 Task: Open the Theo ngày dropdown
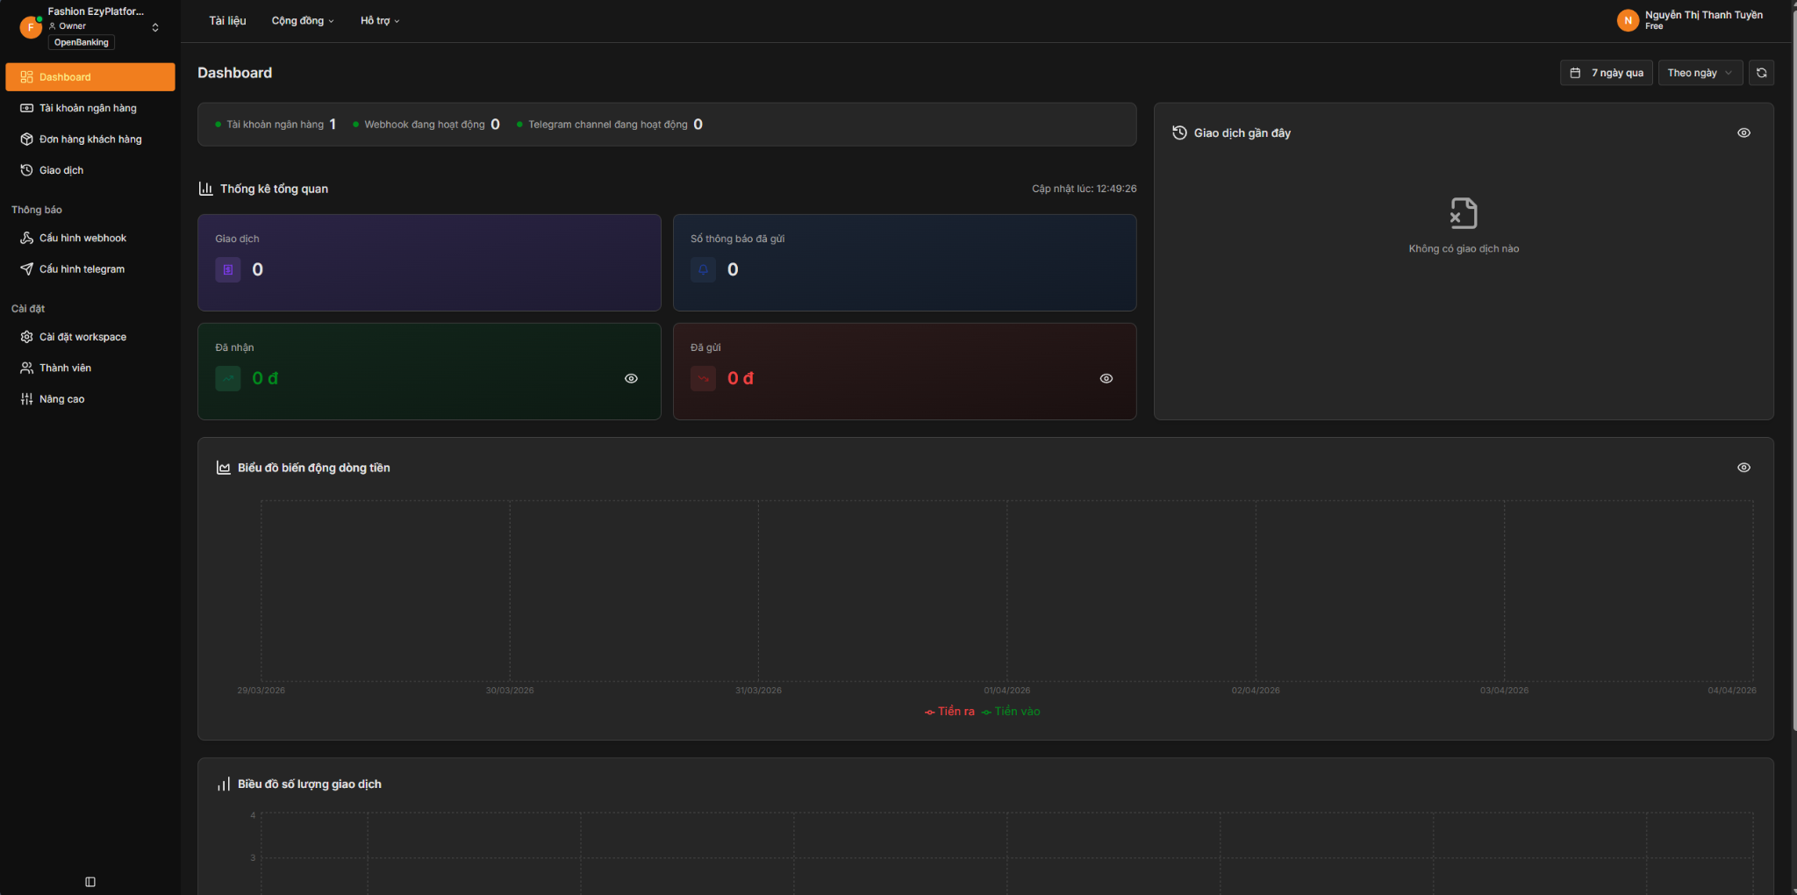click(1700, 73)
